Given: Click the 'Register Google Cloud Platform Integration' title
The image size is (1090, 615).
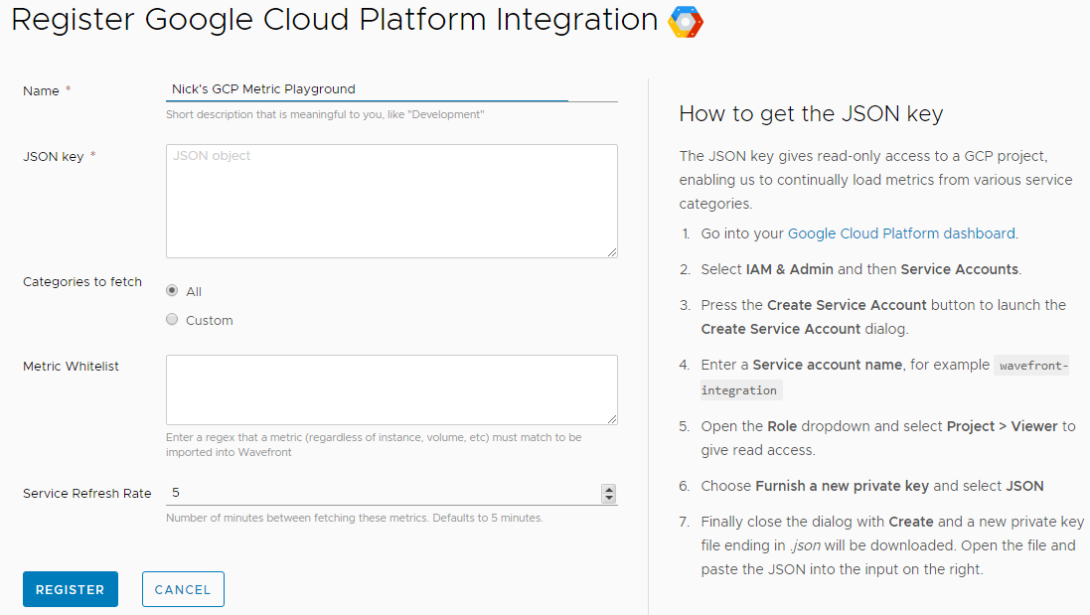Looking at the screenshot, I should pyautogui.click(x=335, y=20).
